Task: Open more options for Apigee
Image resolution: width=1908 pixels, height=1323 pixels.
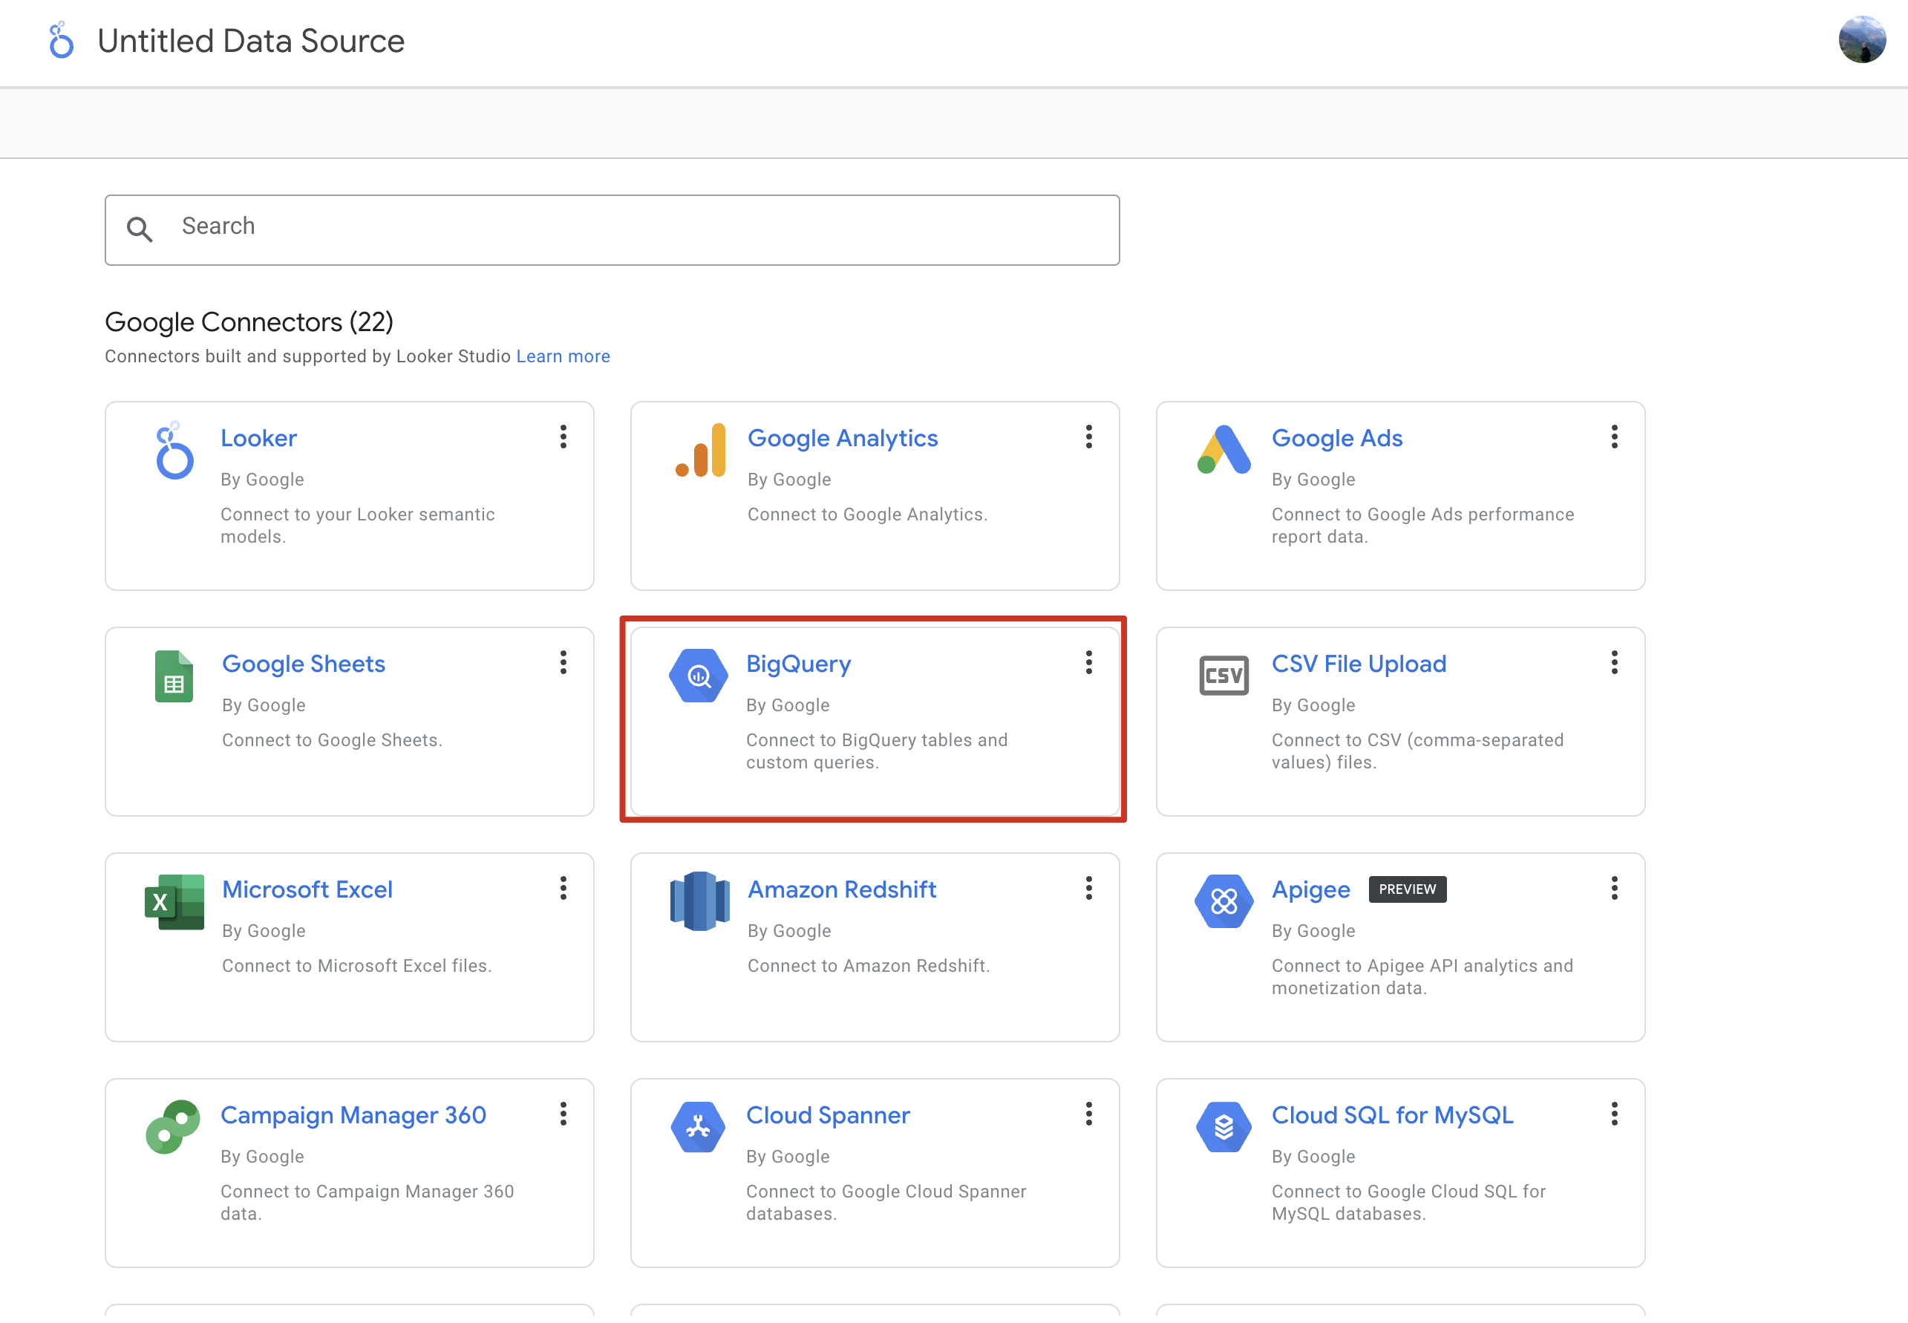Action: coord(1615,889)
